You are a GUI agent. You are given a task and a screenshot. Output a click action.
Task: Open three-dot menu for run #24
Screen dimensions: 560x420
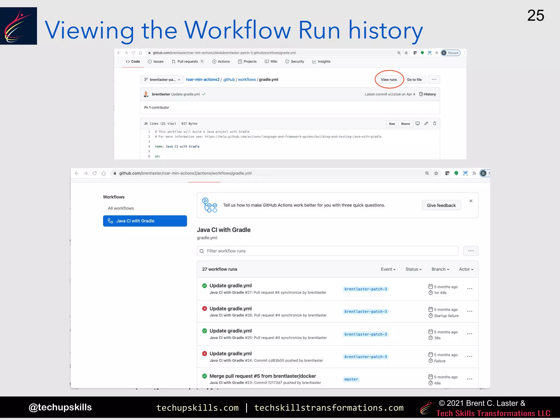coord(470,357)
